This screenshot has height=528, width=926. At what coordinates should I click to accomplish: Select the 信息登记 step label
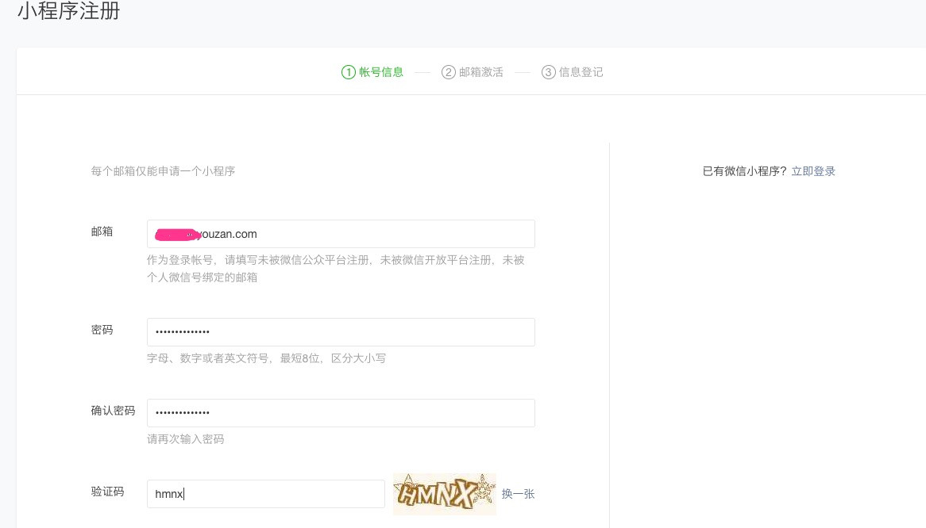(581, 72)
